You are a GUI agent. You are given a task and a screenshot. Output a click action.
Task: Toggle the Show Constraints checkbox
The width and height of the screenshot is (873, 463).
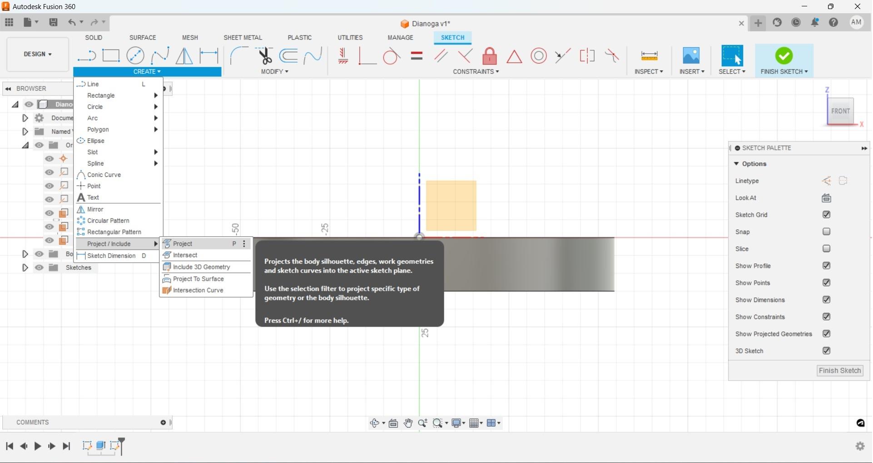(x=827, y=317)
